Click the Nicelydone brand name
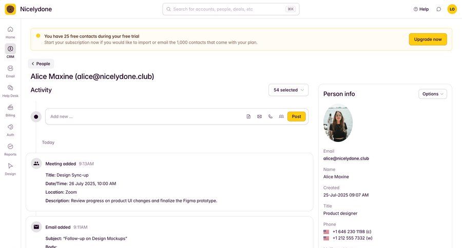This screenshot has width=462, height=248. 36,9
